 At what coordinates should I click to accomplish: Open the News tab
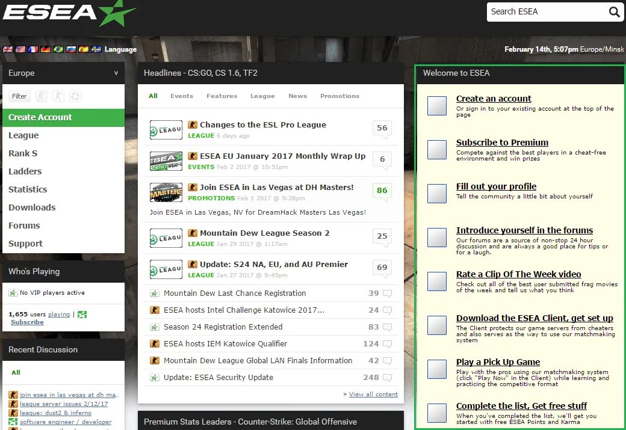(297, 96)
